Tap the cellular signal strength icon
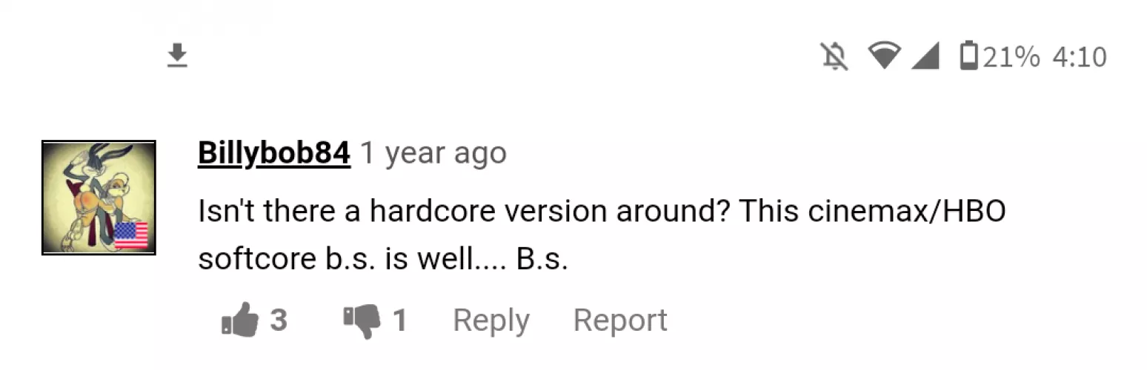 [x=925, y=56]
